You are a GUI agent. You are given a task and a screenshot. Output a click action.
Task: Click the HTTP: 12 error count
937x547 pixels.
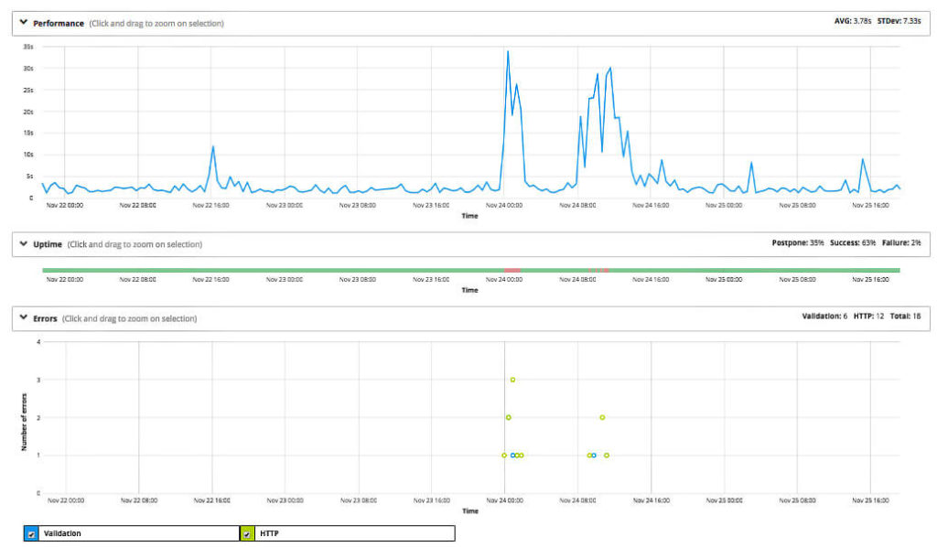click(x=868, y=316)
